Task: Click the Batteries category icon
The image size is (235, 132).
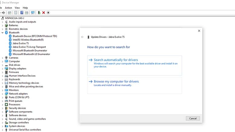Action: [6, 25]
